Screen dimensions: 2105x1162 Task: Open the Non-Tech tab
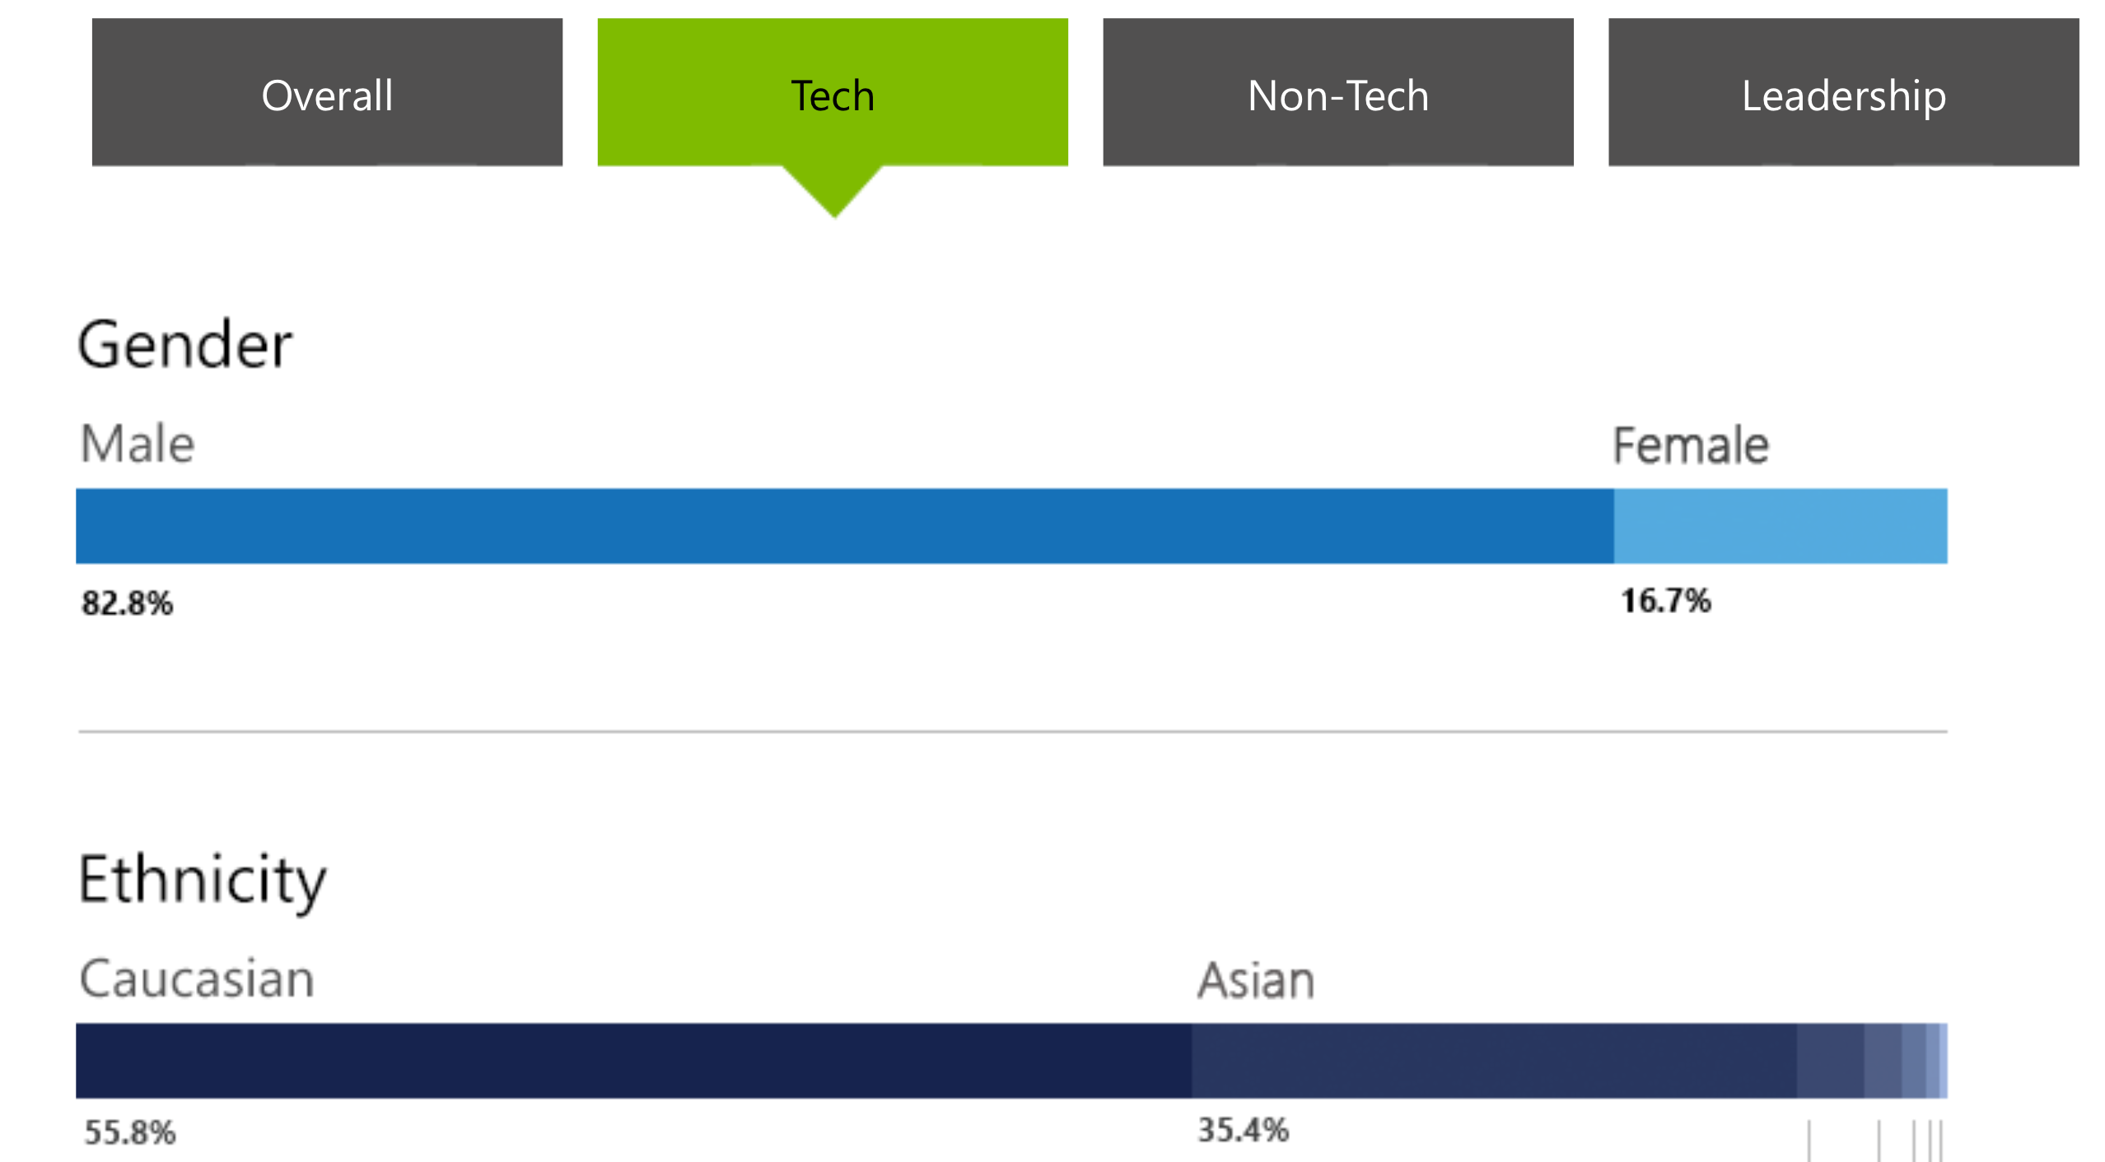(1337, 93)
